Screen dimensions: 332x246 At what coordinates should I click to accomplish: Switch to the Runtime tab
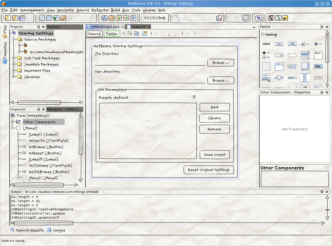(65, 27)
